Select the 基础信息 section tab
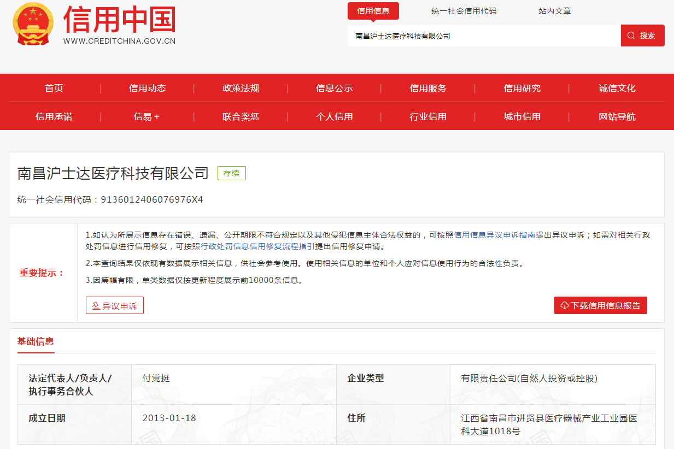 (36, 341)
